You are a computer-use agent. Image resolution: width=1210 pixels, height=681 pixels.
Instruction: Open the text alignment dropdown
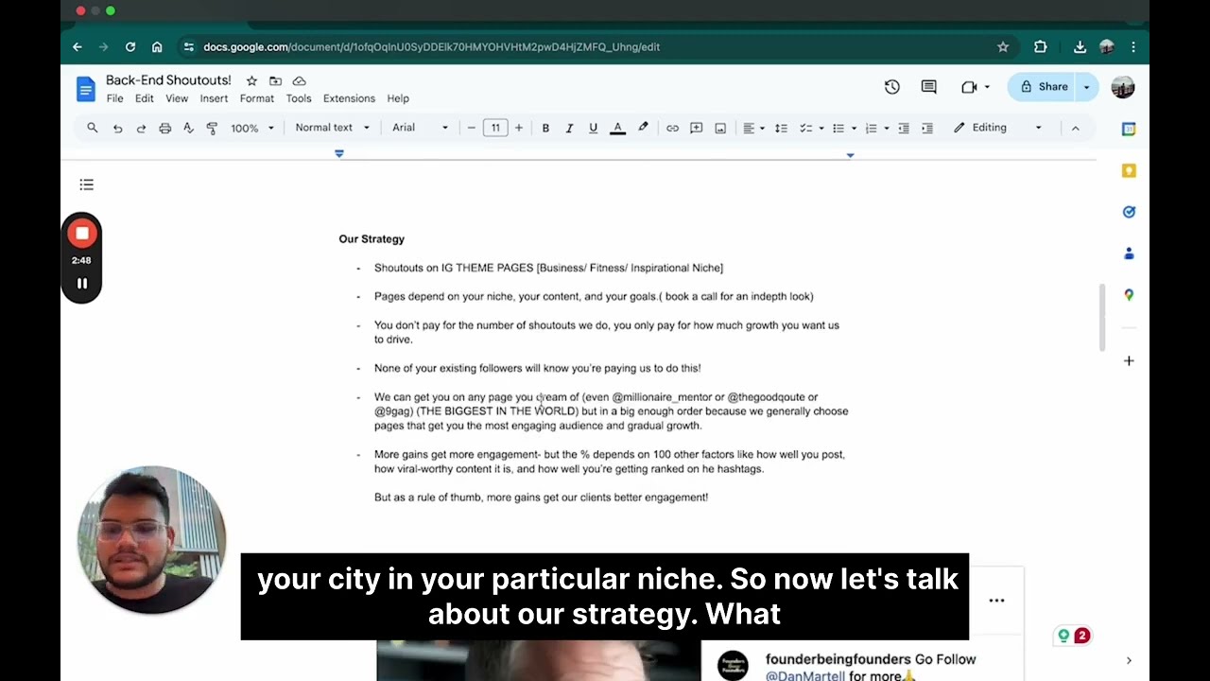click(753, 128)
